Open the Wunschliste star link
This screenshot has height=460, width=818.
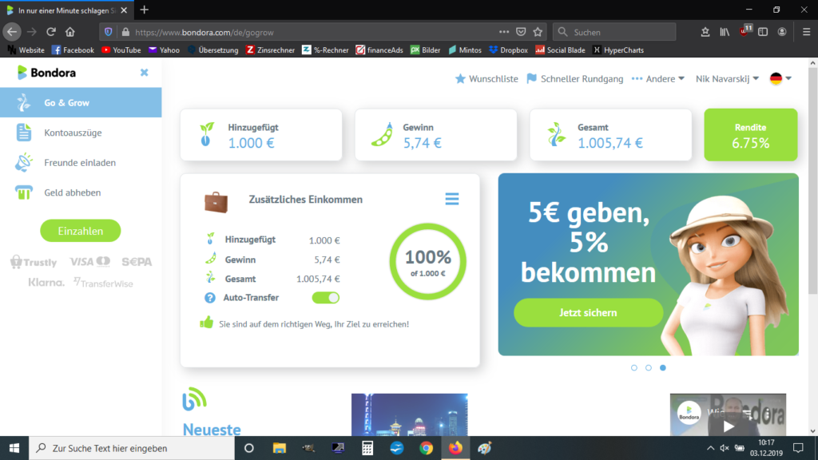[486, 79]
